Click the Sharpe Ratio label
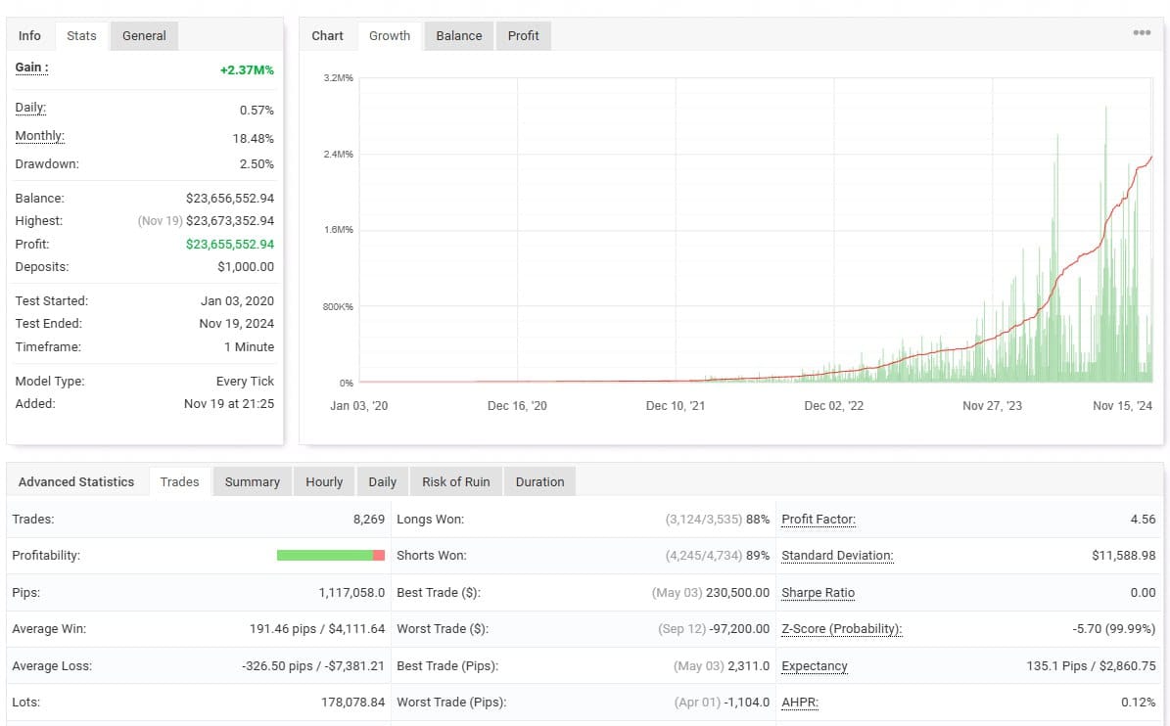1170x726 pixels. click(x=818, y=593)
